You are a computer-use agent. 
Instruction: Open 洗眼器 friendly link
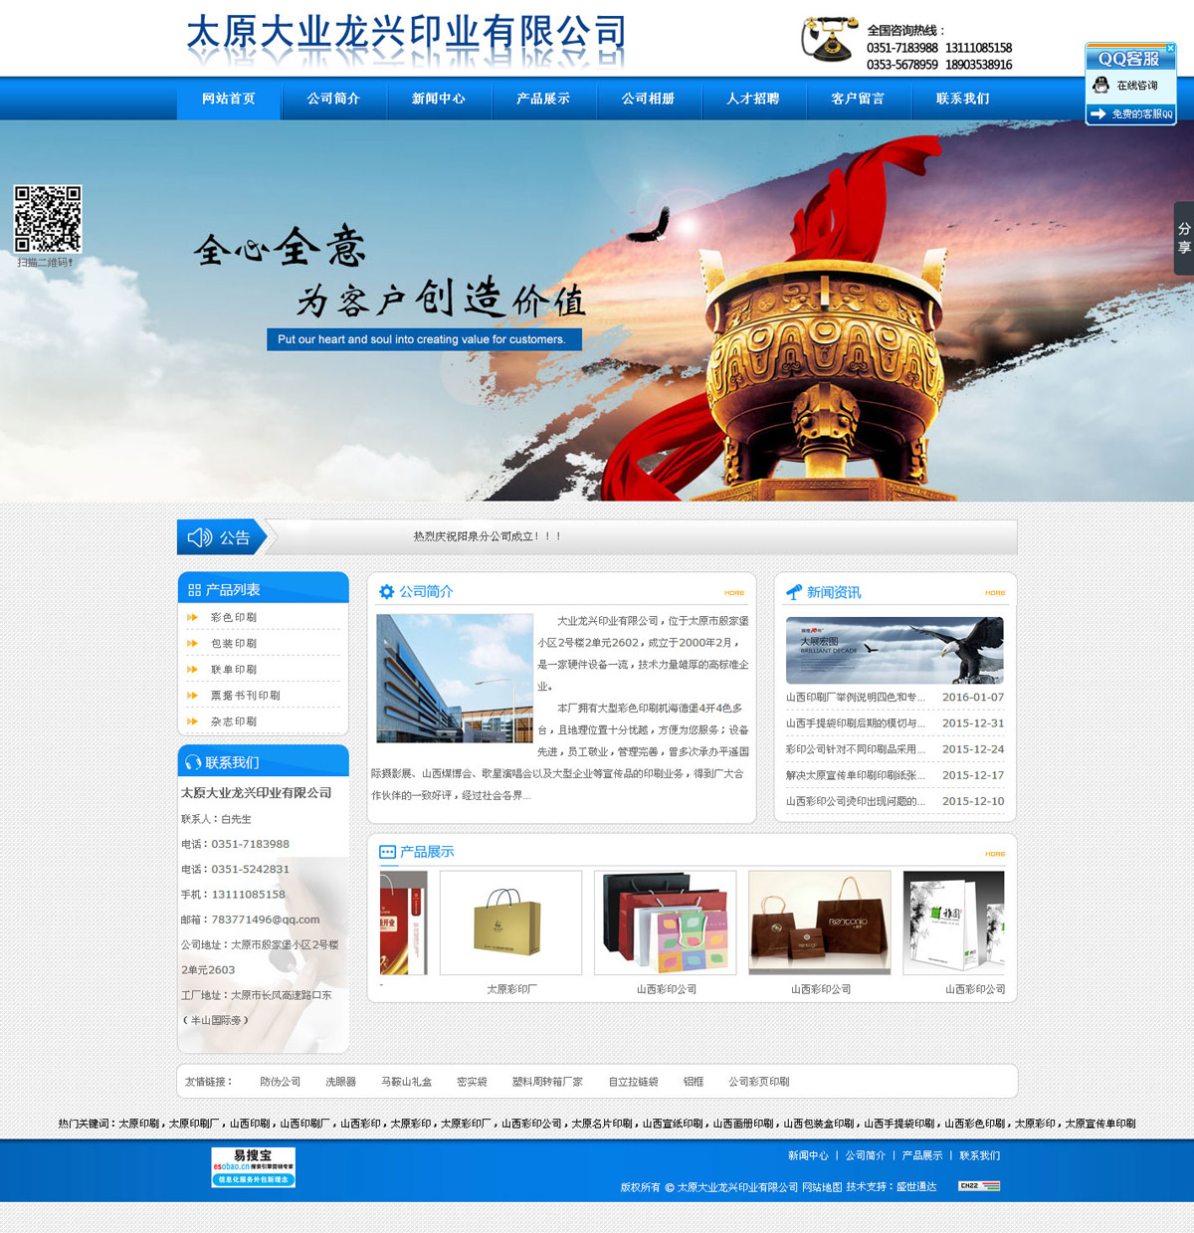point(340,1082)
